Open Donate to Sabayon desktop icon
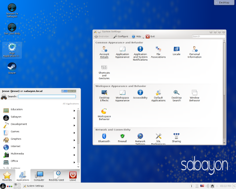The width and height of the screenshot is (236, 189). click(x=12, y=10)
